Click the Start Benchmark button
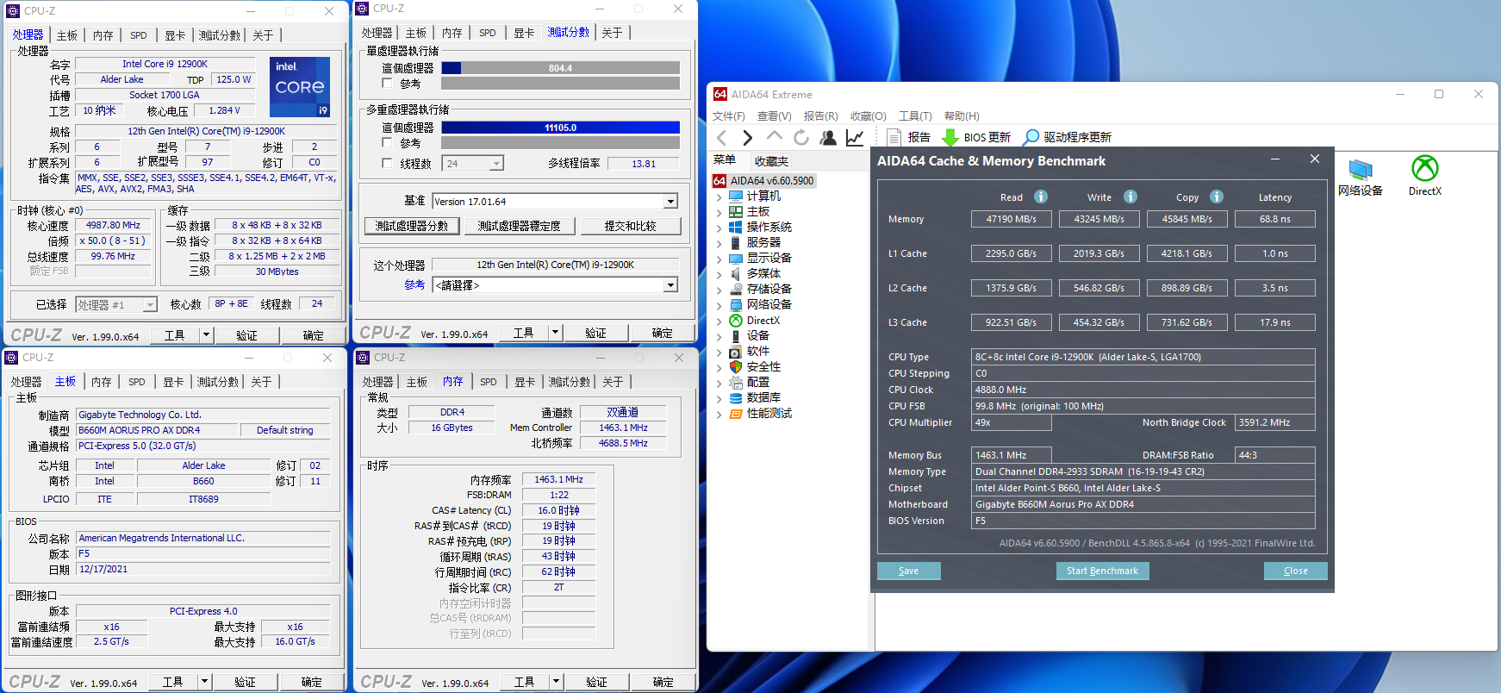 click(x=1102, y=571)
